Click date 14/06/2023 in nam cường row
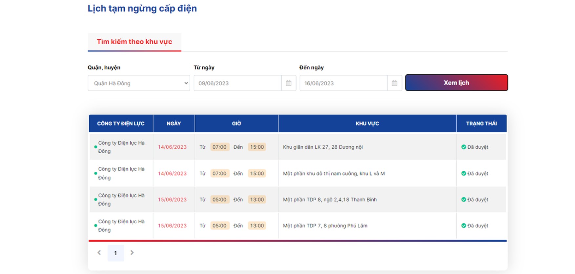The height and width of the screenshot is (274, 575). tap(172, 174)
